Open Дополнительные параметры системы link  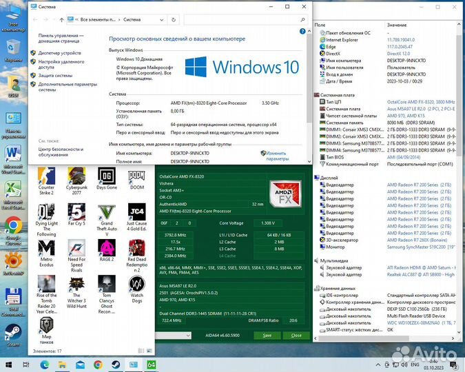[x=68, y=87]
